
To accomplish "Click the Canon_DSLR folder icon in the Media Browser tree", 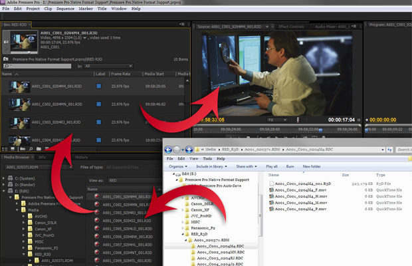I will tap(30, 222).
